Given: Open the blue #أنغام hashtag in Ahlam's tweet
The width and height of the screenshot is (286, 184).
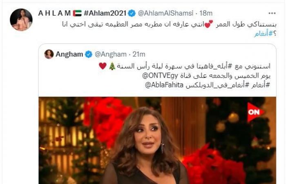Looking at the screenshot, I should pyautogui.click(x=264, y=34).
